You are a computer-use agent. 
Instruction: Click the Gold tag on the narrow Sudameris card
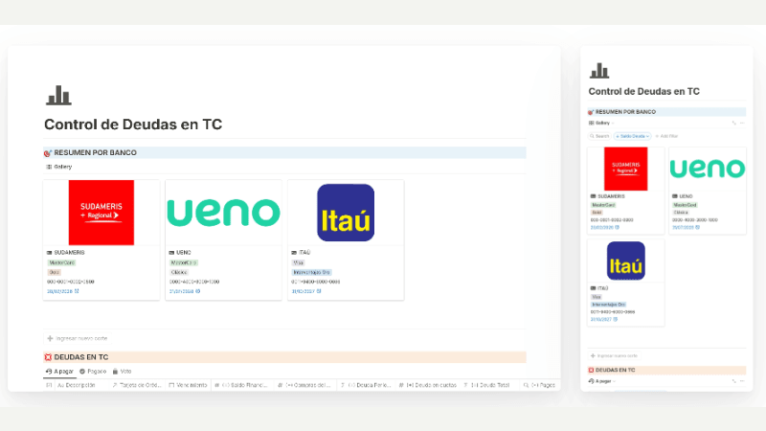tap(597, 213)
